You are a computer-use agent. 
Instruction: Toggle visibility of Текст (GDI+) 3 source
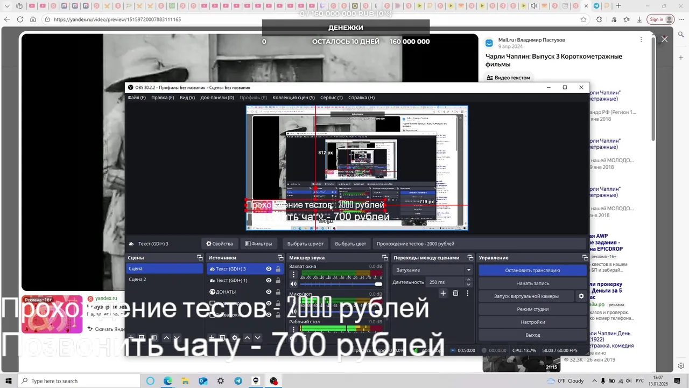click(269, 269)
